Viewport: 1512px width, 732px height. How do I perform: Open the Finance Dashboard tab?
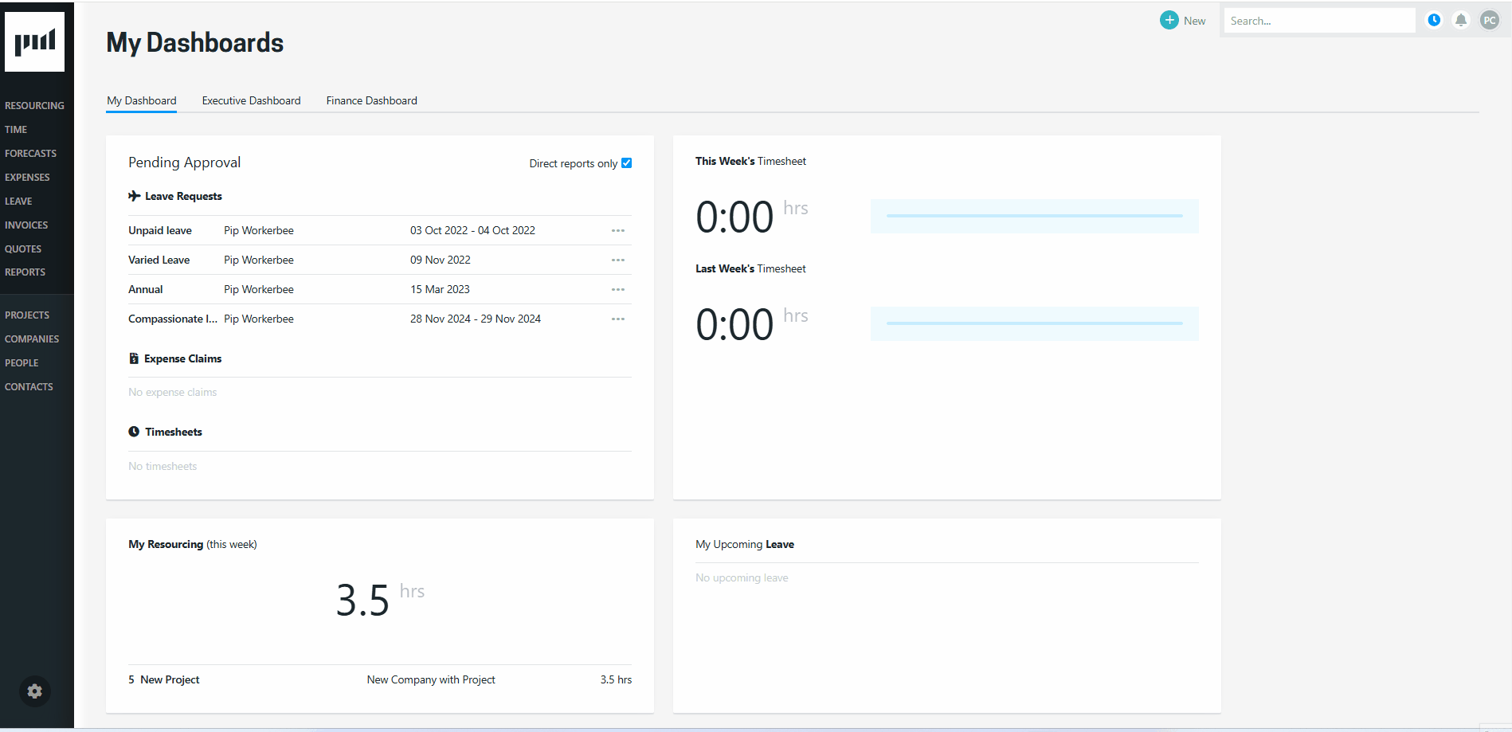[x=371, y=100]
